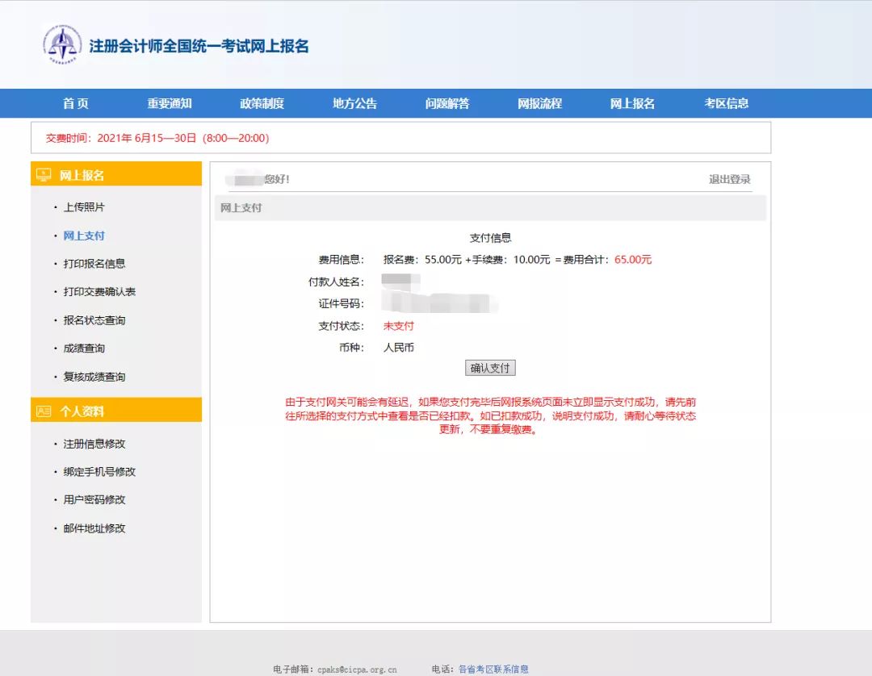
Task: Click the person icon on 个人资料 panel header
Action: point(45,410)
